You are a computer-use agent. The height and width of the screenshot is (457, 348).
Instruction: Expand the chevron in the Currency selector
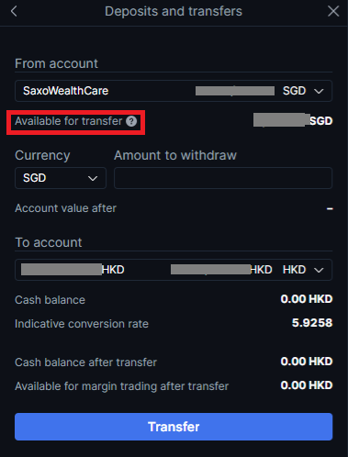93,178
